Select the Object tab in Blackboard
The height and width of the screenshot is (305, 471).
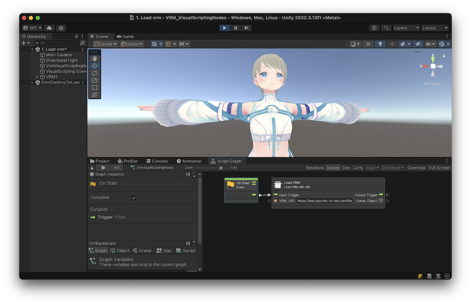click(x=120, y=250)
